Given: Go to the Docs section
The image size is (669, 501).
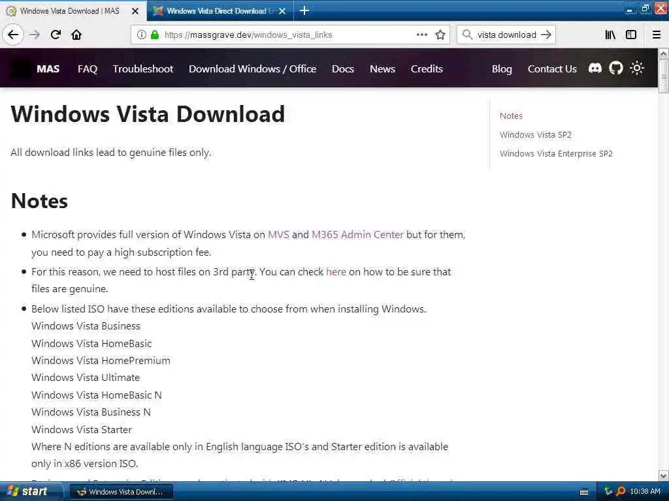Looking at the screenshot, I should (343, 68).
